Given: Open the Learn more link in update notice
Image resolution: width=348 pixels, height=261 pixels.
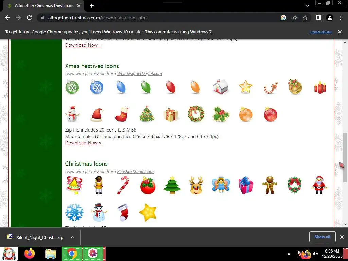Looking at the screenshot, I should pos(320,32).
